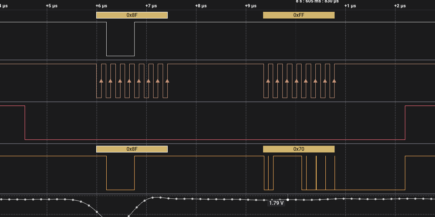Click the +8 µs time ruler label

click(201, 6)
